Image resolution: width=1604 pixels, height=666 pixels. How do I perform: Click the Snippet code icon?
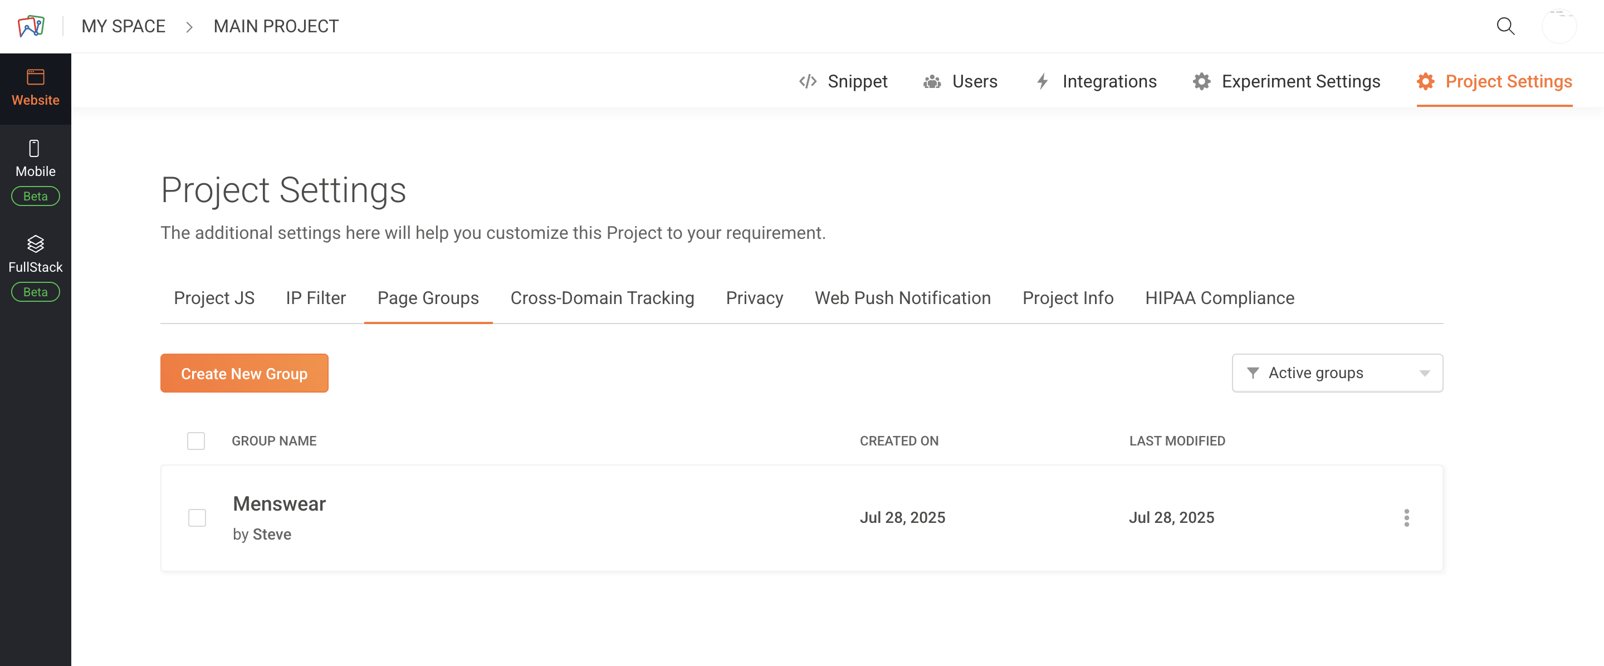808,81
